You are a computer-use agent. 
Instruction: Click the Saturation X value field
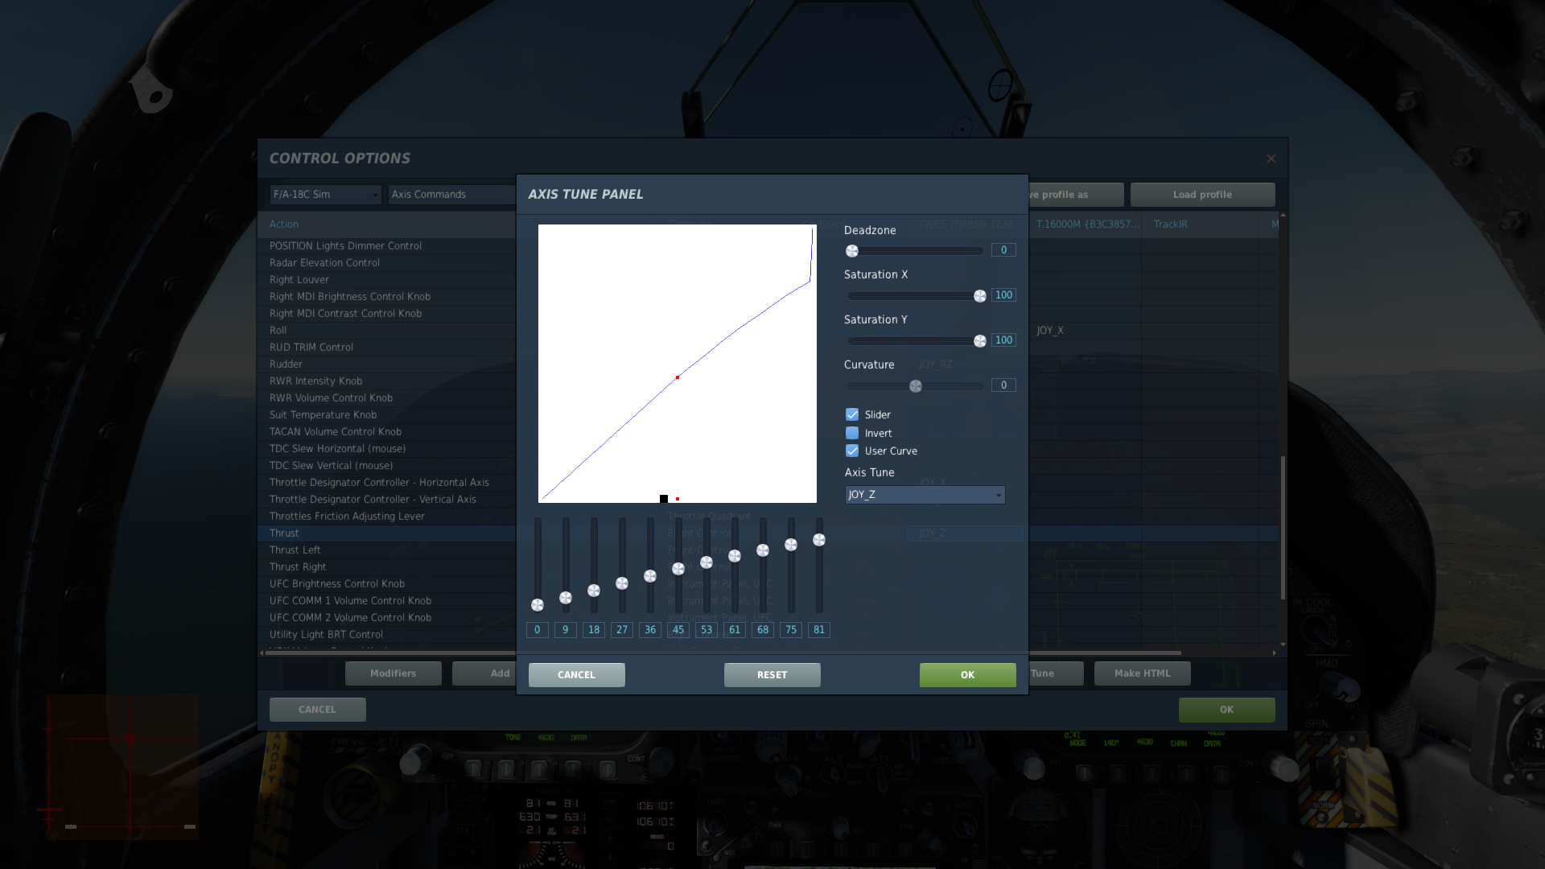[x=1003, y=295]
